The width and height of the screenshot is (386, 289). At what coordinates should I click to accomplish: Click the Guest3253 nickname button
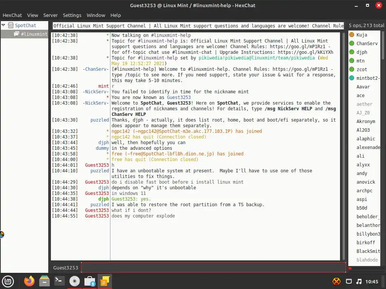pos(66,268)
